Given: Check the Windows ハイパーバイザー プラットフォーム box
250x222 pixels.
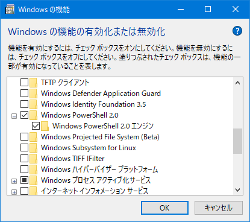Looking at the screenshot, I should (24, 170).
